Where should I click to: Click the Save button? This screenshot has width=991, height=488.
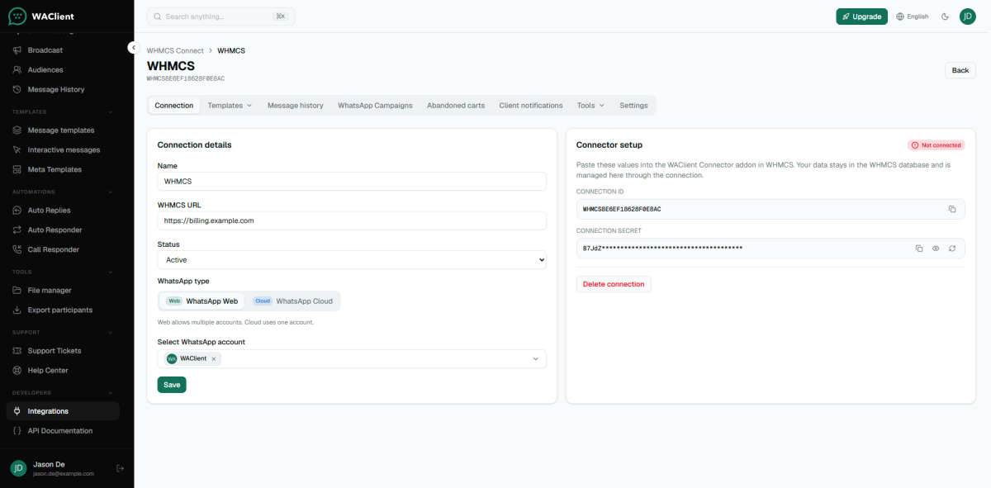(172, 385)
